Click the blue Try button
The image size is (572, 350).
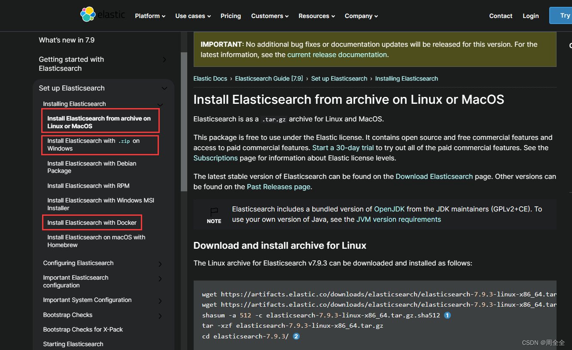[561, 15]
